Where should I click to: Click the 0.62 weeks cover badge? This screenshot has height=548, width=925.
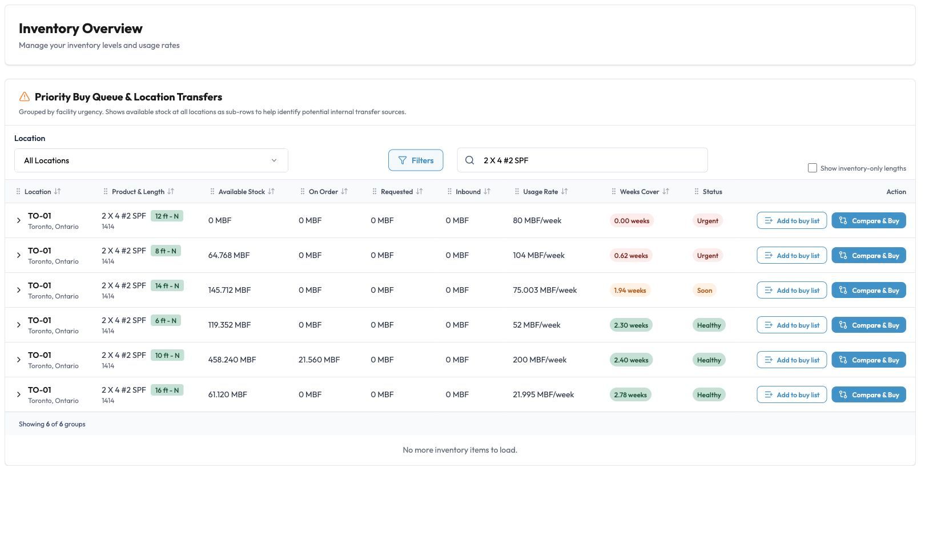[631, 256]
